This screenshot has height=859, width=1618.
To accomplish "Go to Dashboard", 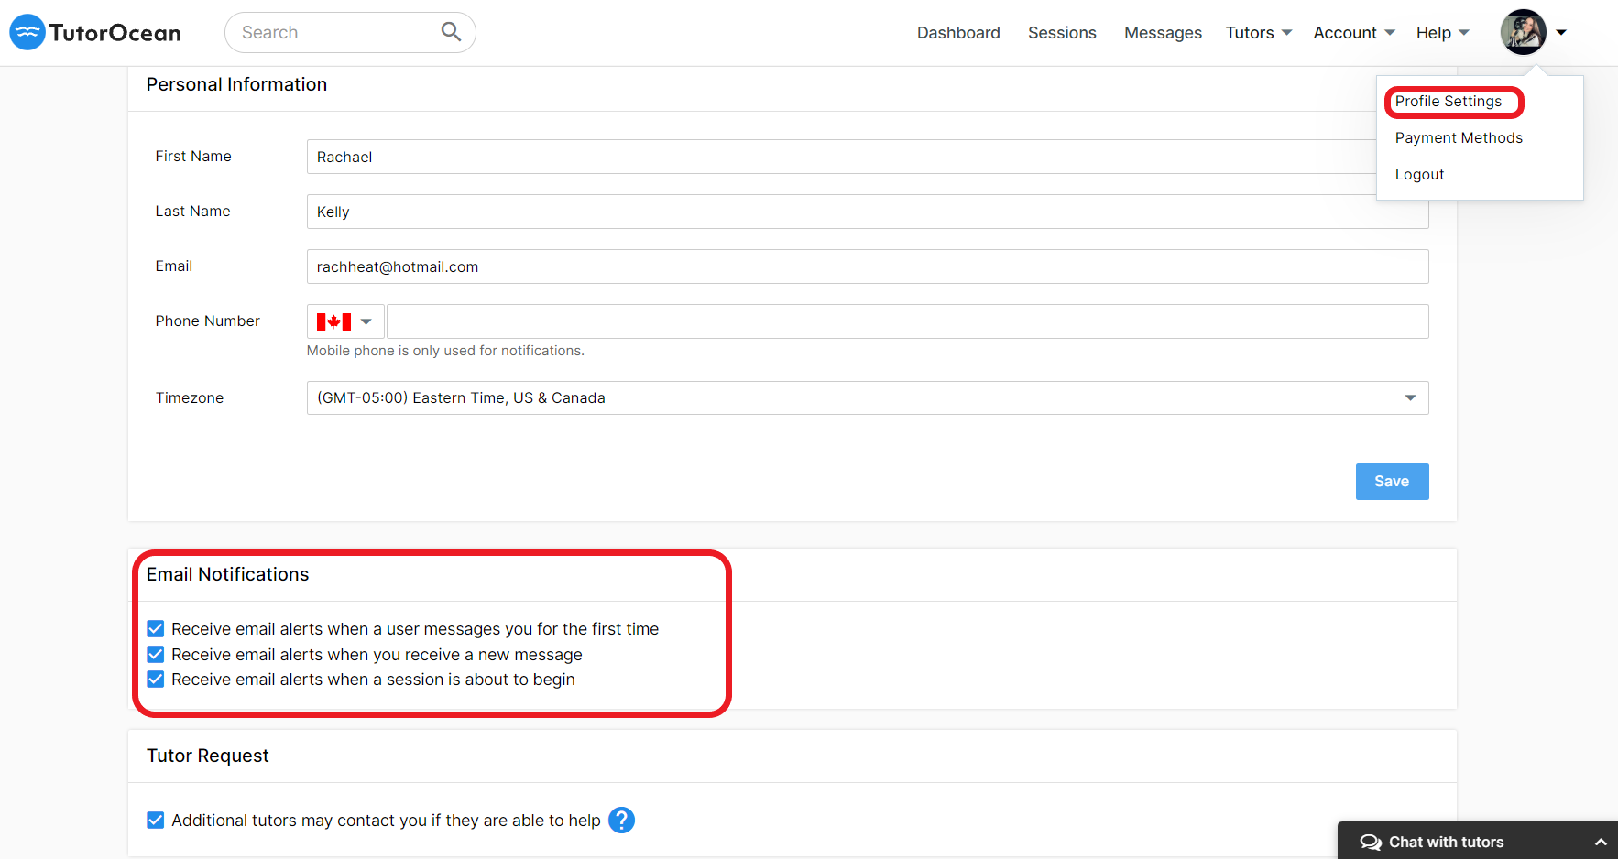I will click(958, 33).
